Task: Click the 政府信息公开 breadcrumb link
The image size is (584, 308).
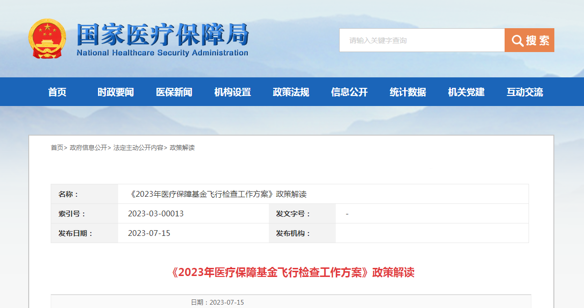Action: [x=88, y=148]
